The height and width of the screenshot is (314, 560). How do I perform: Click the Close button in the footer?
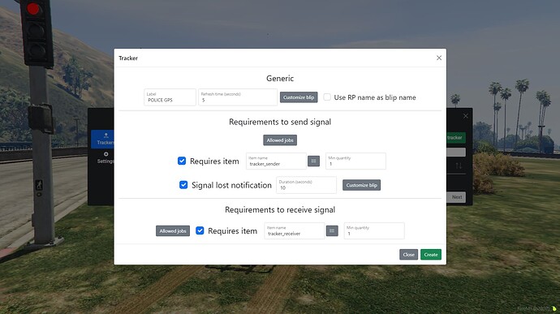click(x=408, y=254)
